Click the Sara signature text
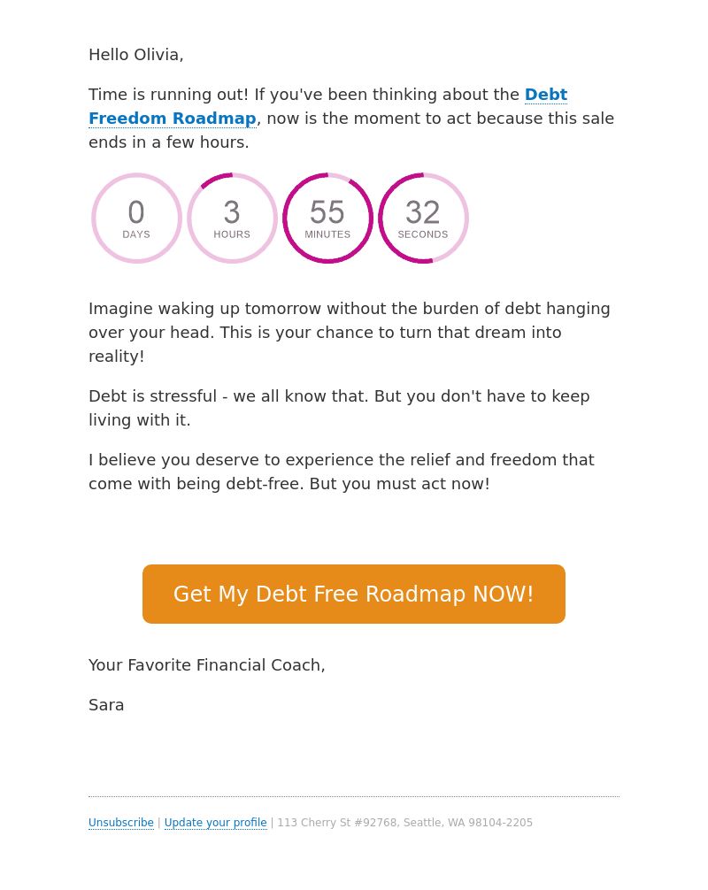This screenshot has width=708, height=890. [106, 705]
